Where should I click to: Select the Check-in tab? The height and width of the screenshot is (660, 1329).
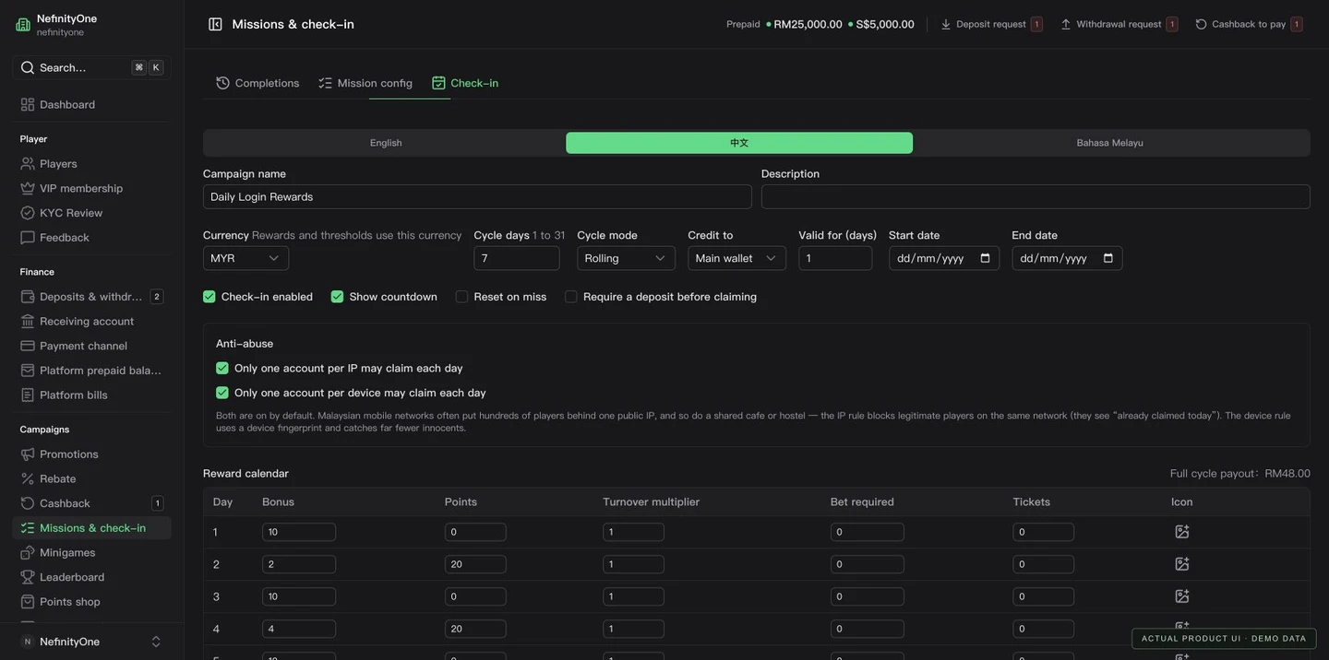click(x=466, y=83)
